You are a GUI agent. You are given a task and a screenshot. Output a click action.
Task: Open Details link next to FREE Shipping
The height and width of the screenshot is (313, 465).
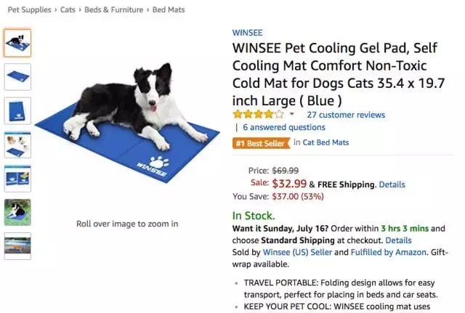[x=392, y=184]
